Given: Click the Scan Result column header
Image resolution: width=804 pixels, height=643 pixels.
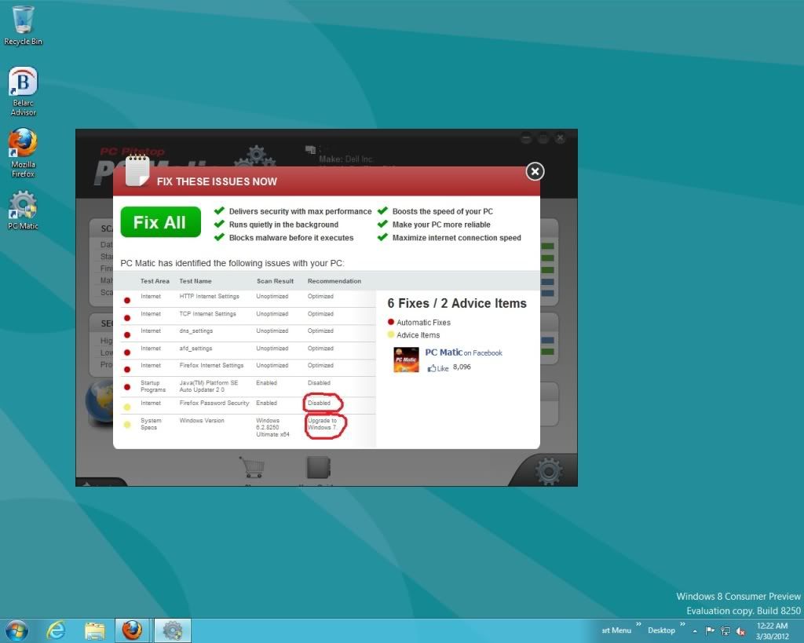Looking at the screenshot, I should pyautogui.click(x=275, y=281).
